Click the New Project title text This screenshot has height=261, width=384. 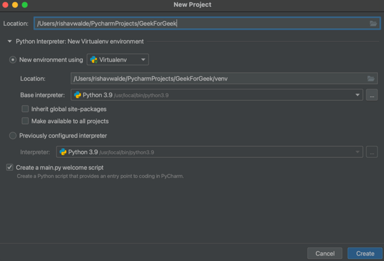pyautogui.click(x=193, y=5)
